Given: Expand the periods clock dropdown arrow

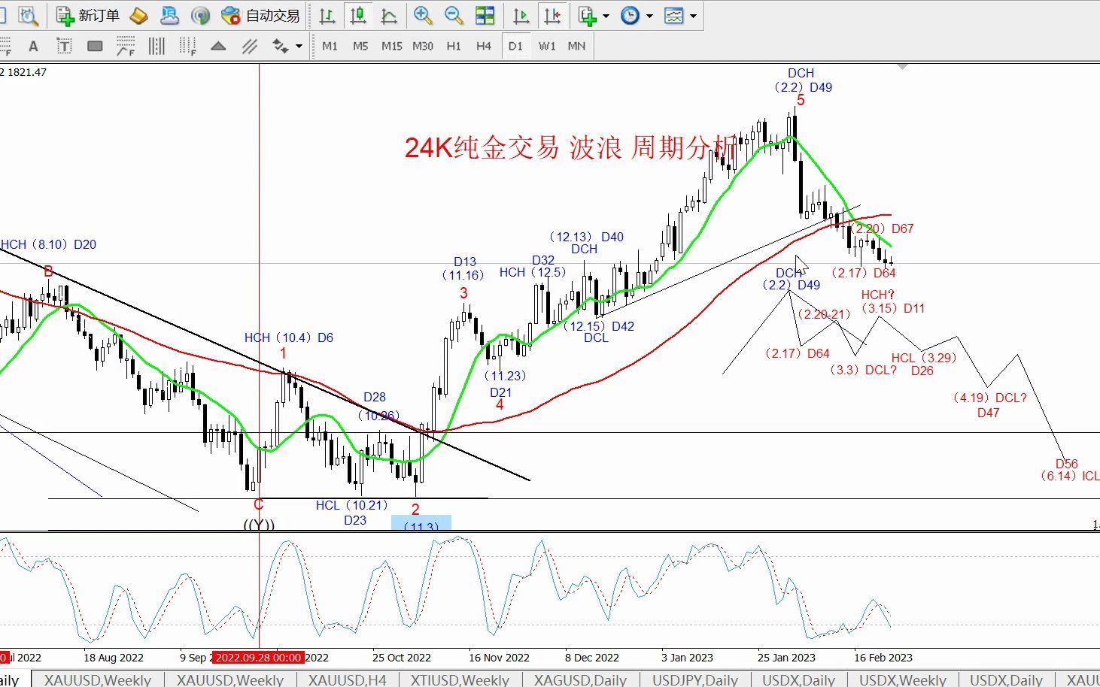Looking at the screenshot, I should [x=649, y=15].
